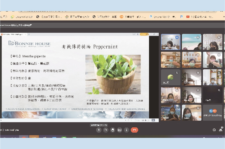The height and width of the screenshot is (149, 225).
Task: Select the presentation file tab in the shared window
Action: (x=13, y=34)
